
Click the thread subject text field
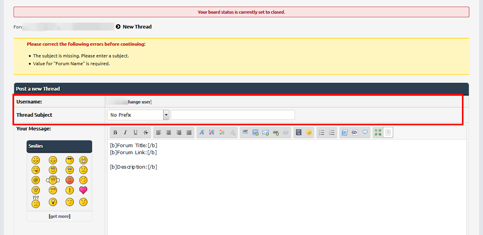233,115
